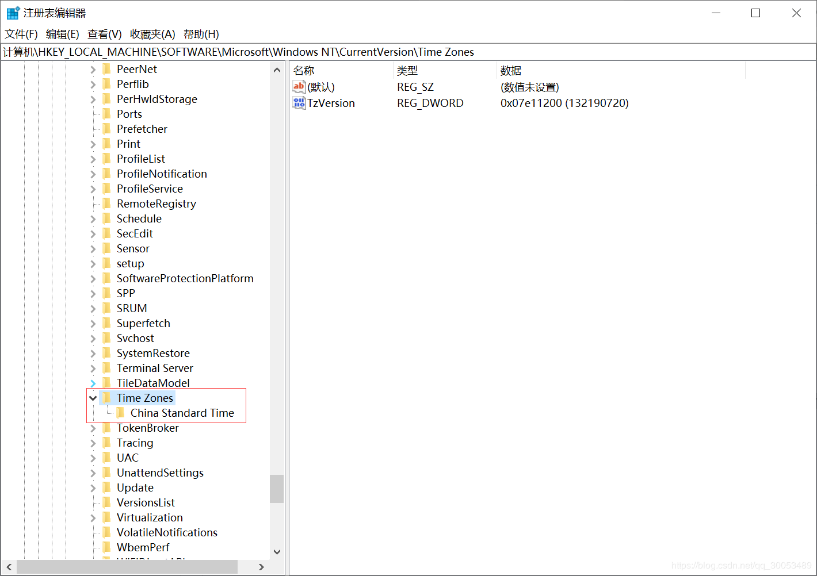
Task: Sort values by 类型 column header
Action: (x=445, y=71)
